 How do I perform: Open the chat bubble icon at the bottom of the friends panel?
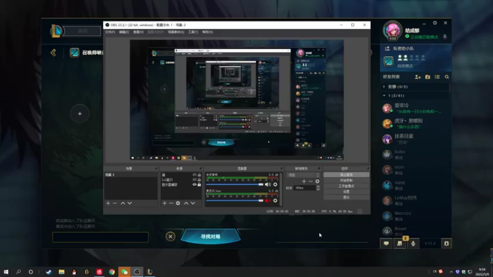pos(386,243)
